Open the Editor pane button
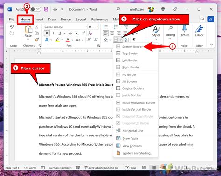 (200, 31)
